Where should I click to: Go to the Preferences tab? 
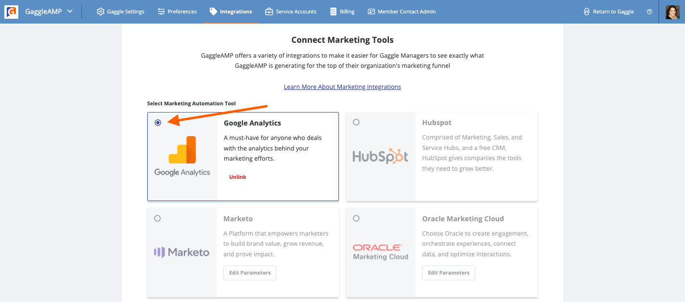[x=177, y=12]
